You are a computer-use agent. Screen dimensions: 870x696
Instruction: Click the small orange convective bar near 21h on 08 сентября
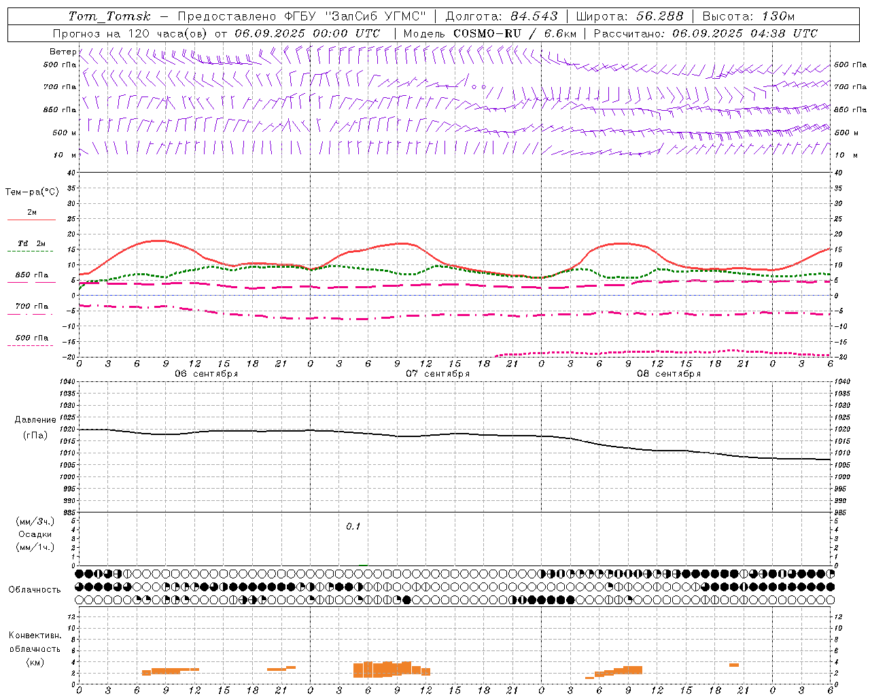734,665
